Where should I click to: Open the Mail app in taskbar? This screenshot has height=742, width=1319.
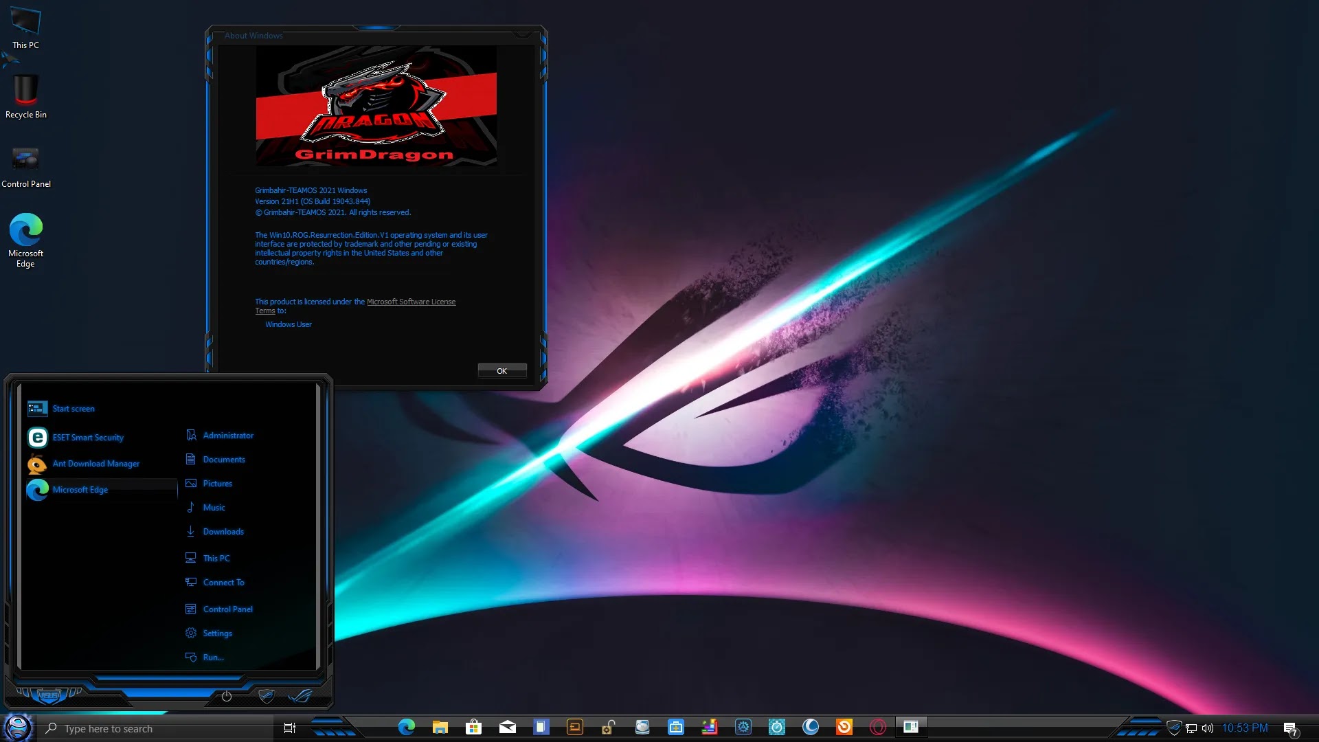pos(507,727)
